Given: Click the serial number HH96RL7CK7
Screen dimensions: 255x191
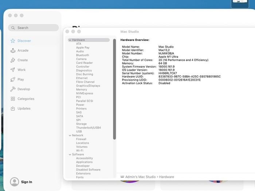Looking at the screenshot, I should tap(168, 73).
